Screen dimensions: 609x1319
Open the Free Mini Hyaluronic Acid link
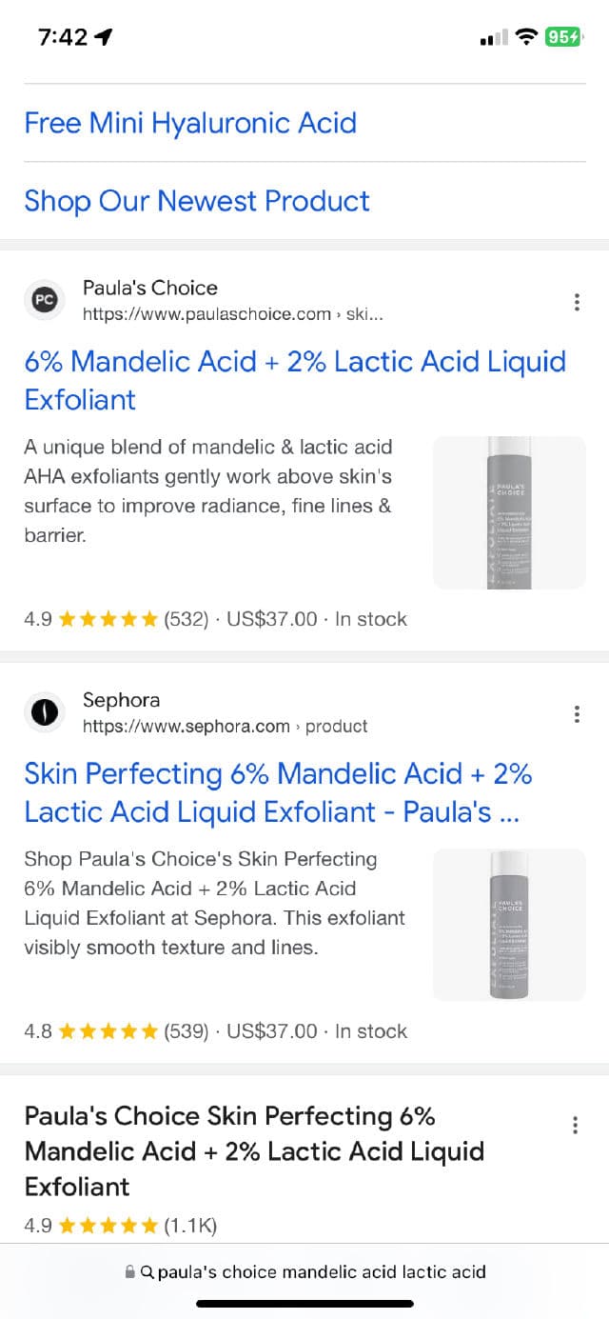(x=190, y=123)
